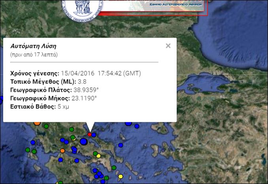
Task: Click the magnitude value 3.8
Action: tap(82, 82)
